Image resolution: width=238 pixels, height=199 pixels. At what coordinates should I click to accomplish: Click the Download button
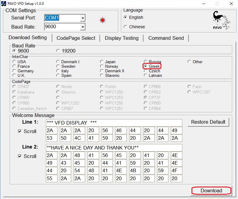pyautogui.click(x=211, y=191)
